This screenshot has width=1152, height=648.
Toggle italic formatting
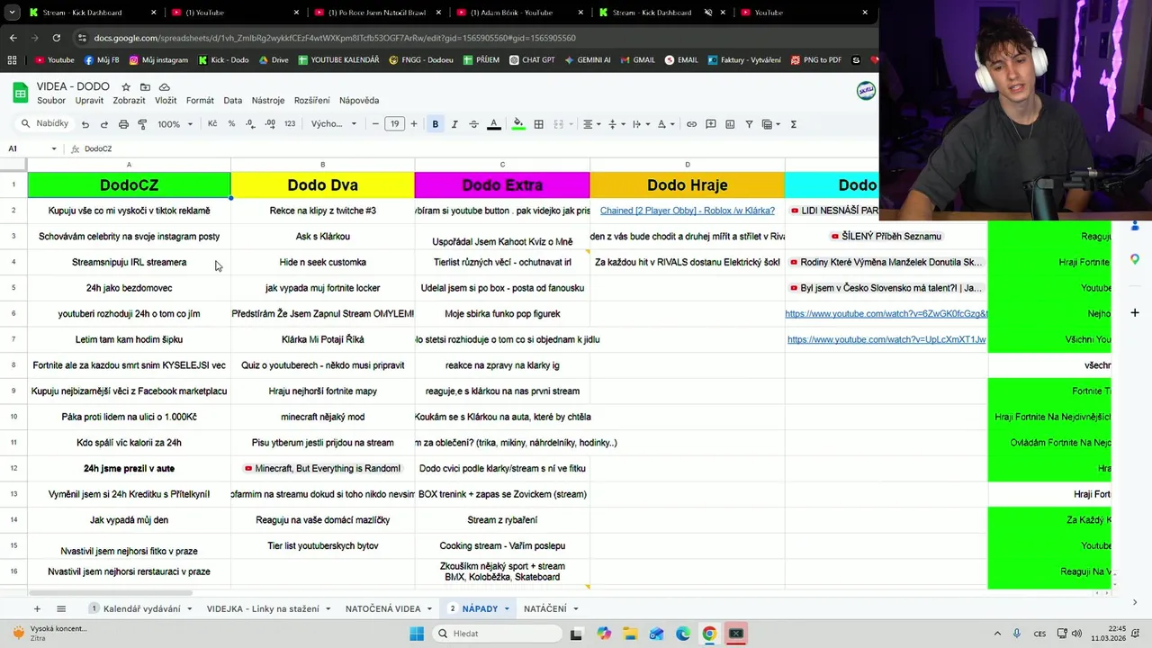[454, 124]
